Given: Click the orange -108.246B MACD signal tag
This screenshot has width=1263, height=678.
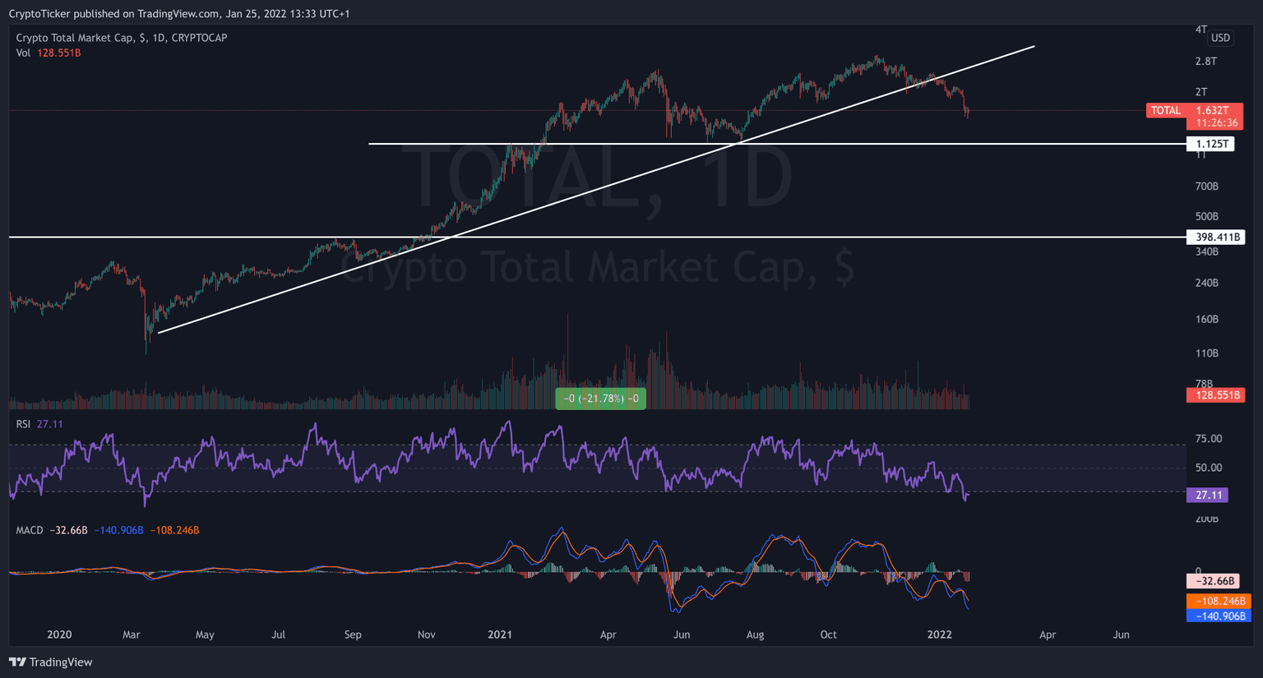Looking at the screenshot, I should [1219, 601].
